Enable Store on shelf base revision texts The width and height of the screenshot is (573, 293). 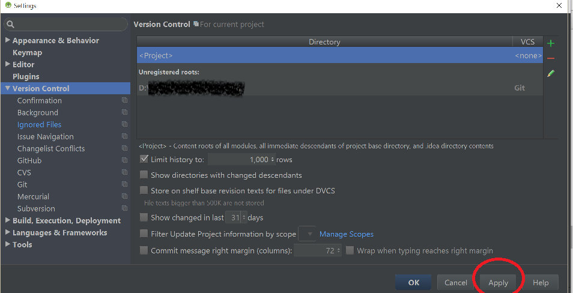click(144, 190)
